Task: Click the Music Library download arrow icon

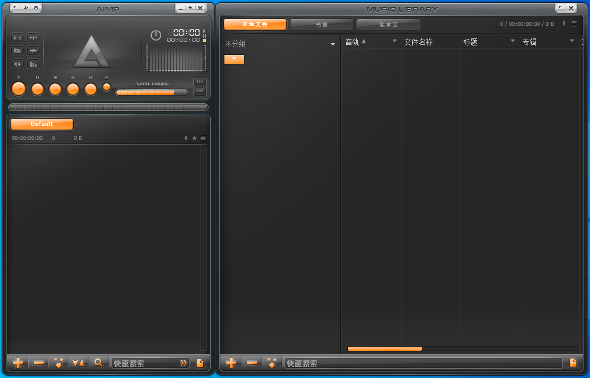Action: pos(564,24)
